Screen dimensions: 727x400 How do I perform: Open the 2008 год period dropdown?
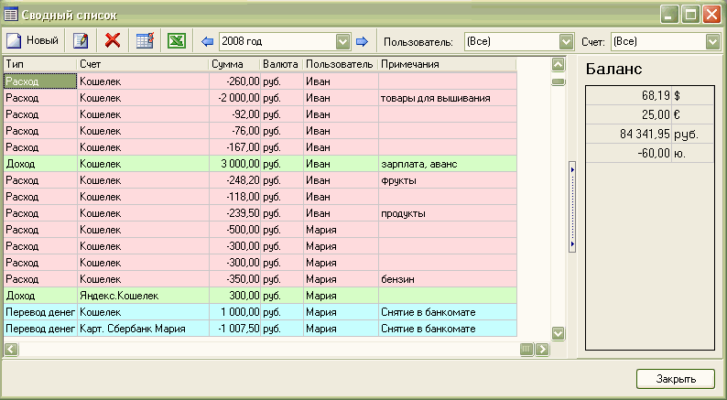[x=343, y=41]
